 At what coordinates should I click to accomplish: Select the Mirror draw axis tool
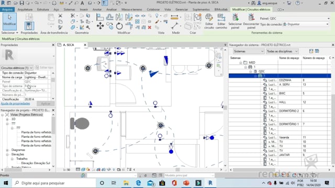(x=129, y=17)
